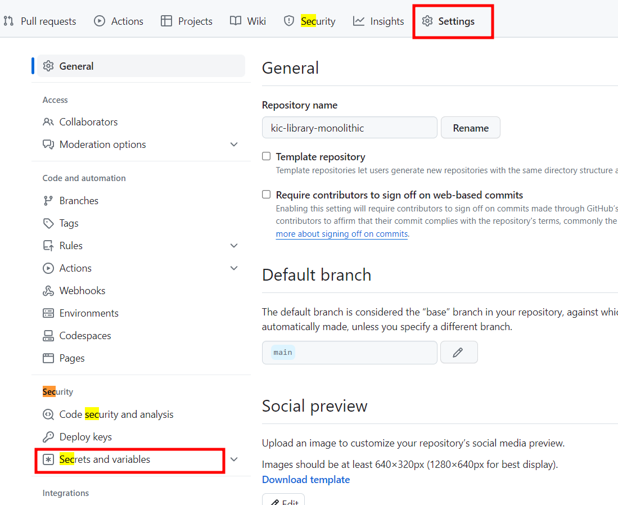Click the Rules icon in sidebar
Image resolution: width=618 pixels, height=505 pixels.
pos(48,246)
